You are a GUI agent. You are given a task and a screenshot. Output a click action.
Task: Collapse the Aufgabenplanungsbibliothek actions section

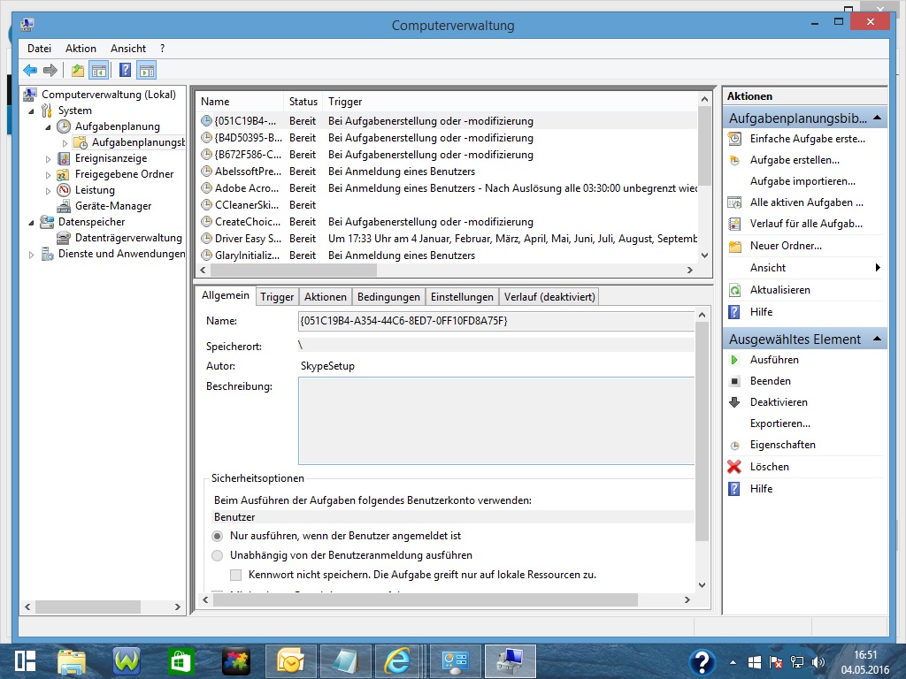[x=877, y=118]
